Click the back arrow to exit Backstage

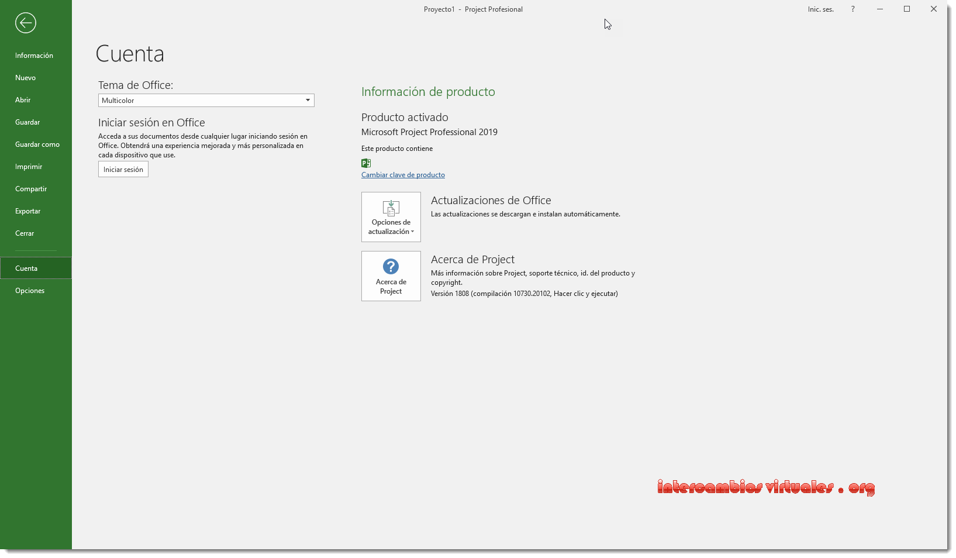(x=26, y=23)
